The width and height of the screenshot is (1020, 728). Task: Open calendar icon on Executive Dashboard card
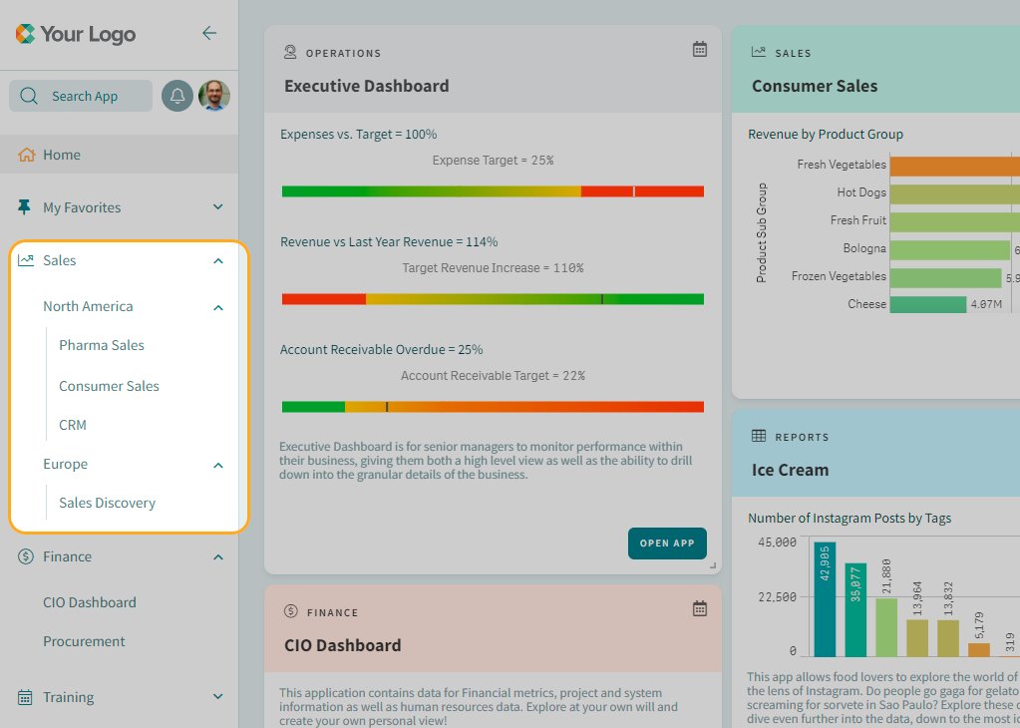pyautogui.click(x=699, y=49)
